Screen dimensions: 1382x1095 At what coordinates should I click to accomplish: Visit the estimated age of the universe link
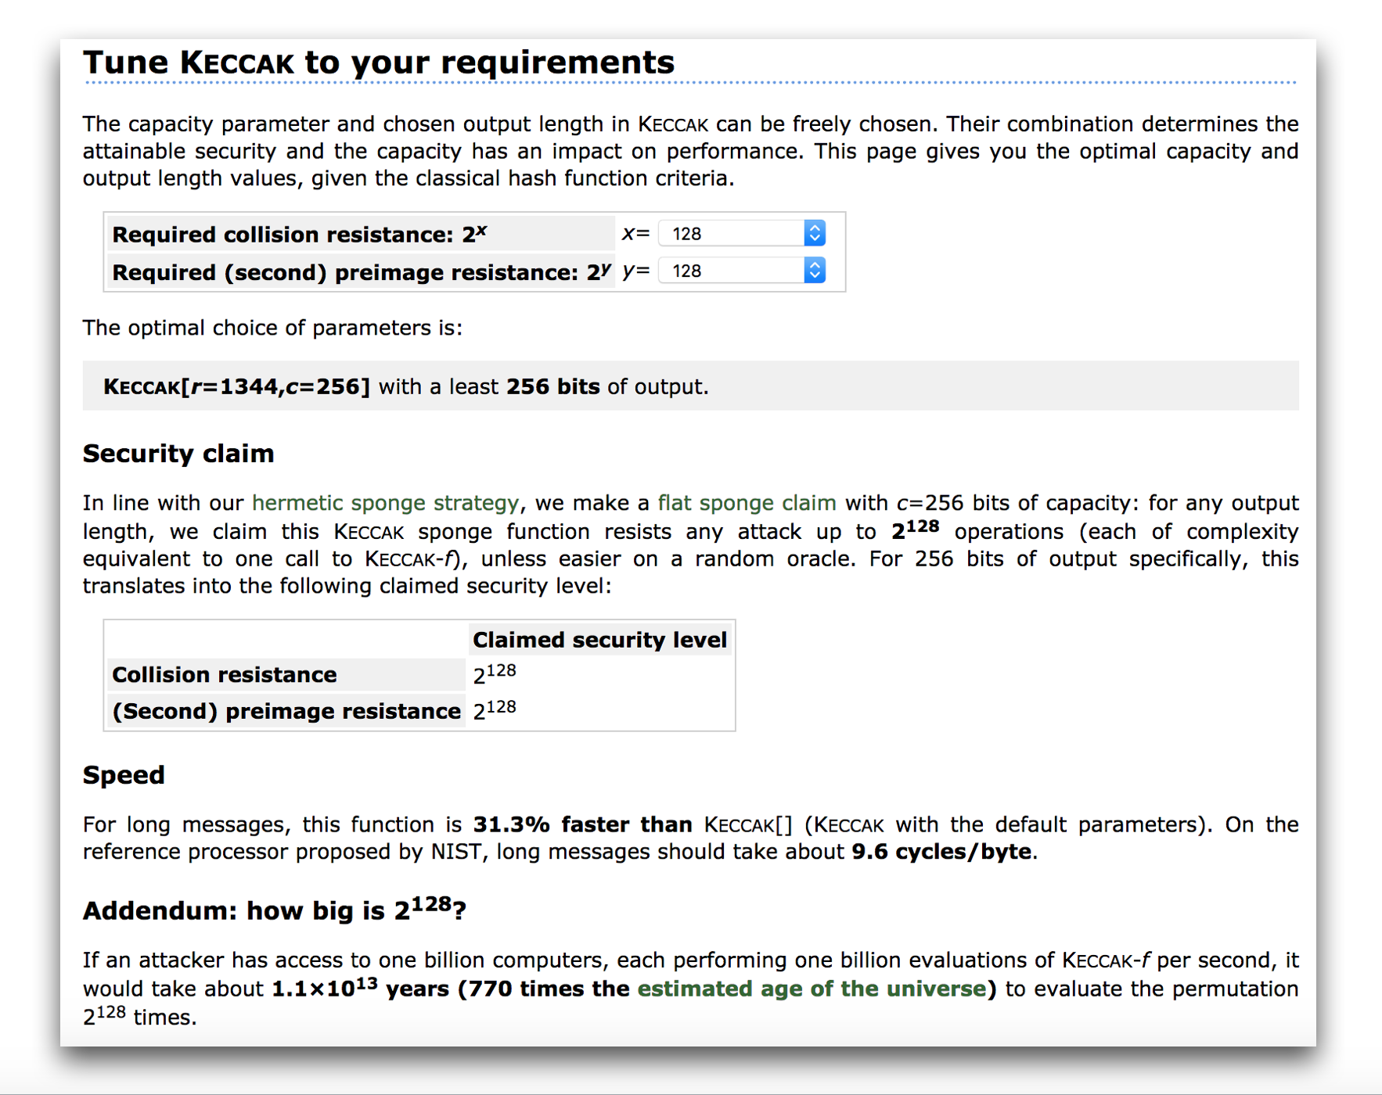[811, 989]
